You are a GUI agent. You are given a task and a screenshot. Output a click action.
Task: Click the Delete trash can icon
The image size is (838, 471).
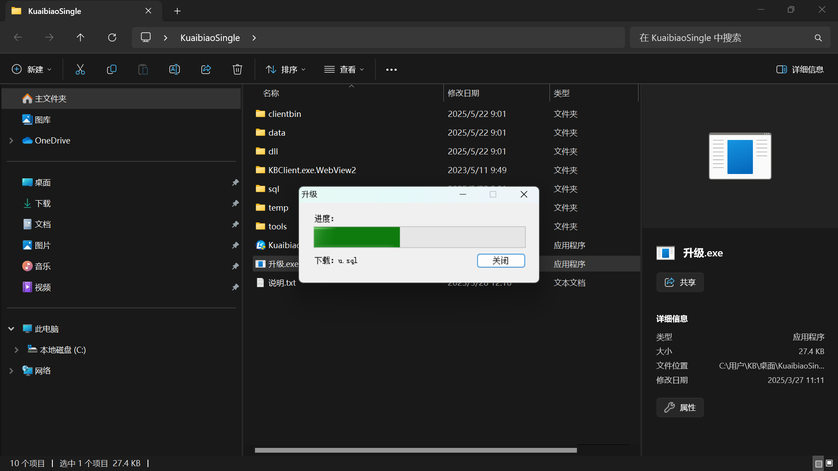tap(237, 69)
